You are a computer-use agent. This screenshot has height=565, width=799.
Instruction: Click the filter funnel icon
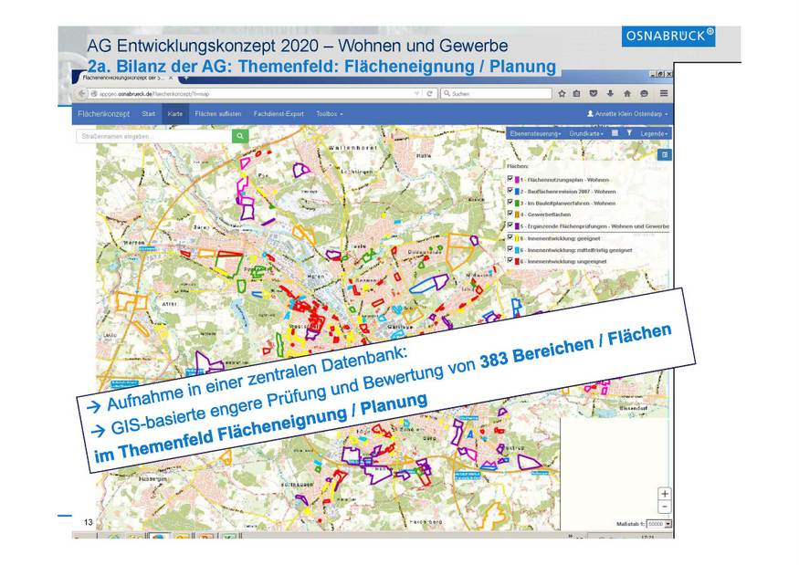[628, 133]
